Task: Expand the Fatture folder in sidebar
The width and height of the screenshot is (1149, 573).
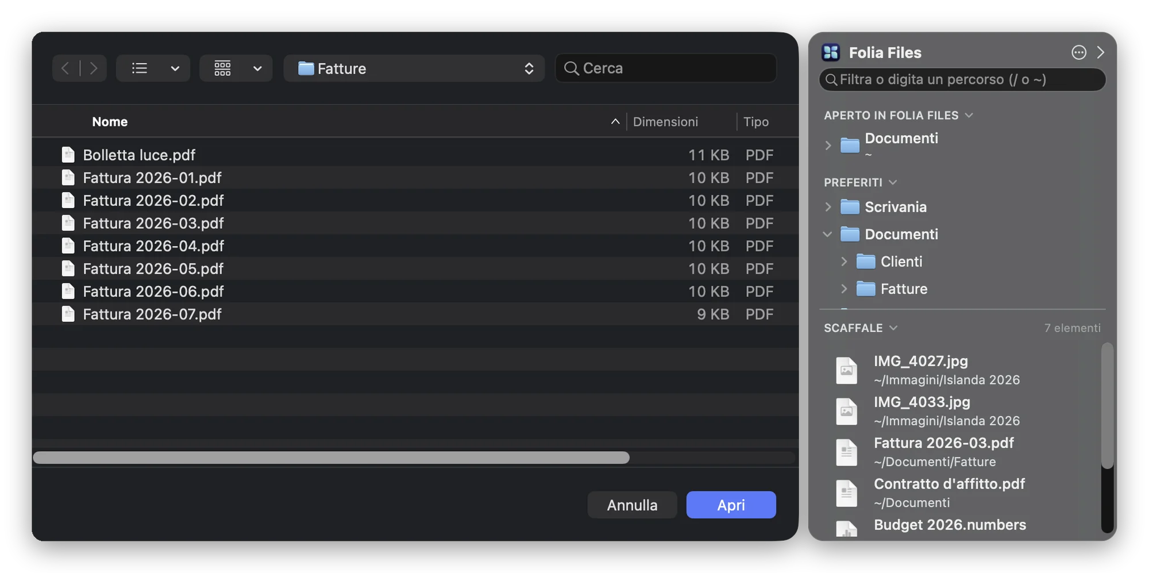Action: point(844,289)
